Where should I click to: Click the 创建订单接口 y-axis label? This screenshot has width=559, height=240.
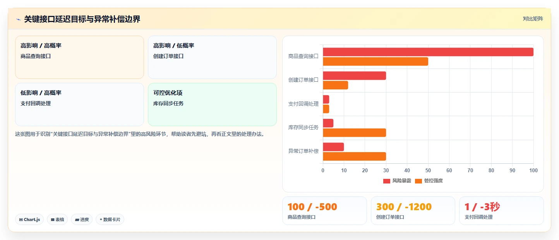(304, 80)
